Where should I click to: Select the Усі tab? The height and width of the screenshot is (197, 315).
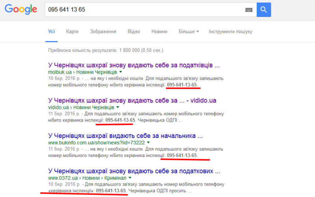coord(52,32)
